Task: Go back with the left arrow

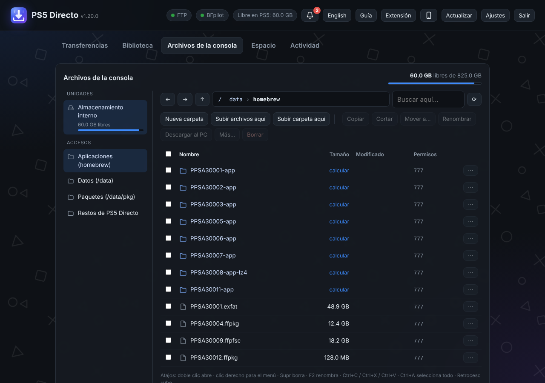Action: (x=168, y=99)
